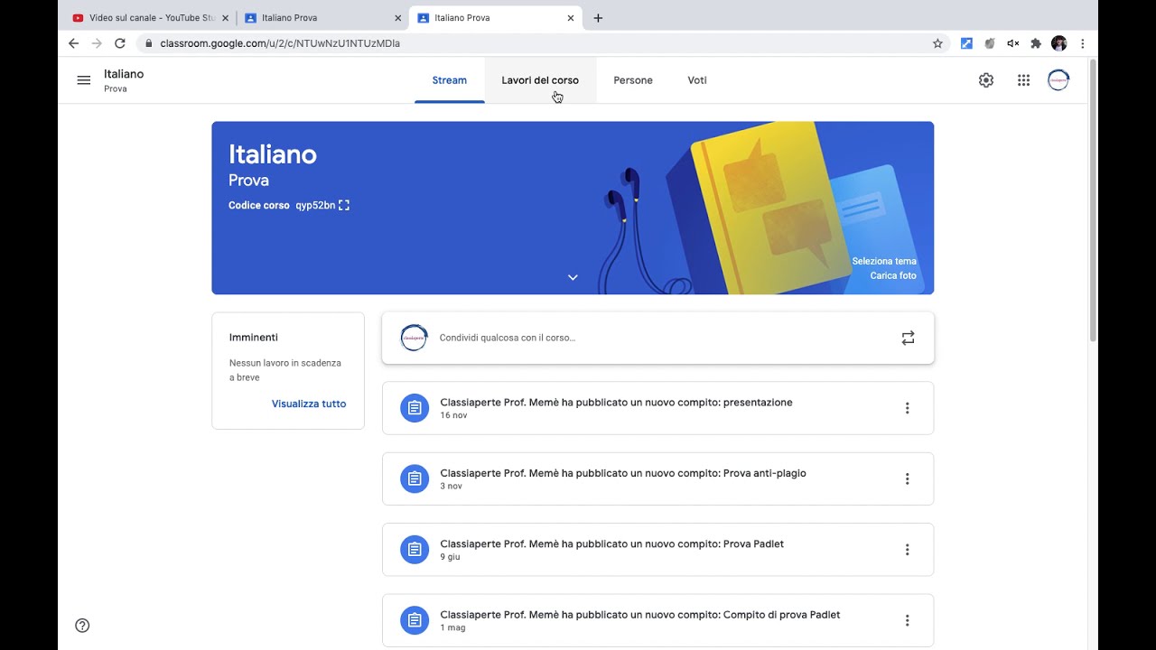
Task: Open Voti tab
Action: 697,80
